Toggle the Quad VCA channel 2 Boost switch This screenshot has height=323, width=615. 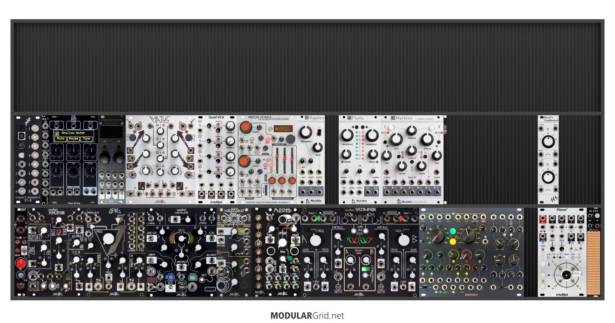[219, 140]
